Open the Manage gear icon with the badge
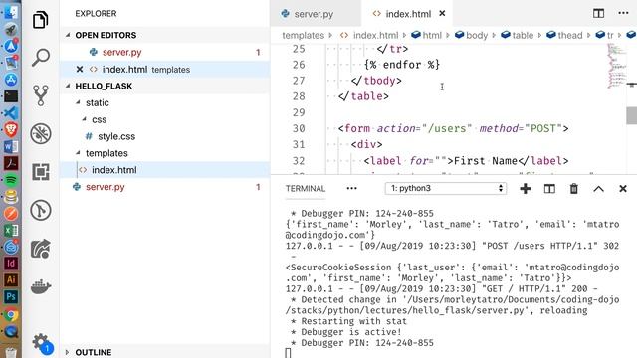637x358 pixels. pos(41,343)
